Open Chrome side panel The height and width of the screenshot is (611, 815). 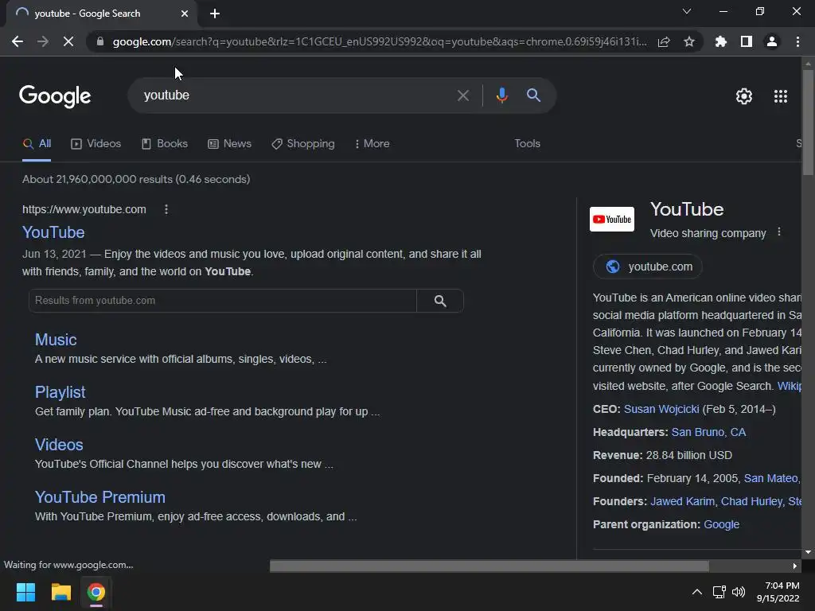coord(747,41)
